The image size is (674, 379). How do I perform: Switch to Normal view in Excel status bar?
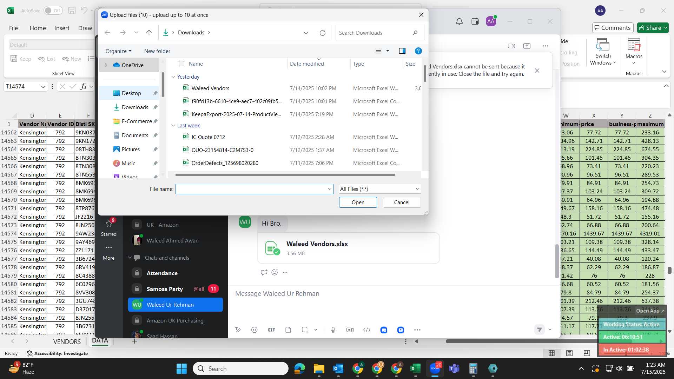(x=552, y=353)
